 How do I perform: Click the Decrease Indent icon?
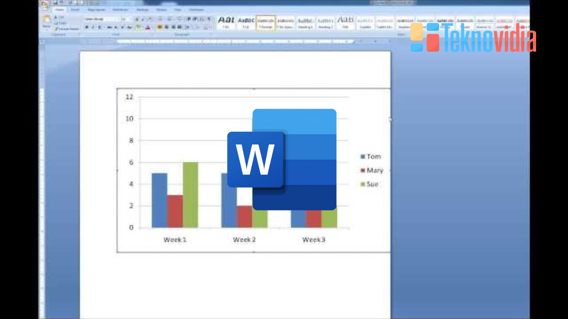[189, 19]
